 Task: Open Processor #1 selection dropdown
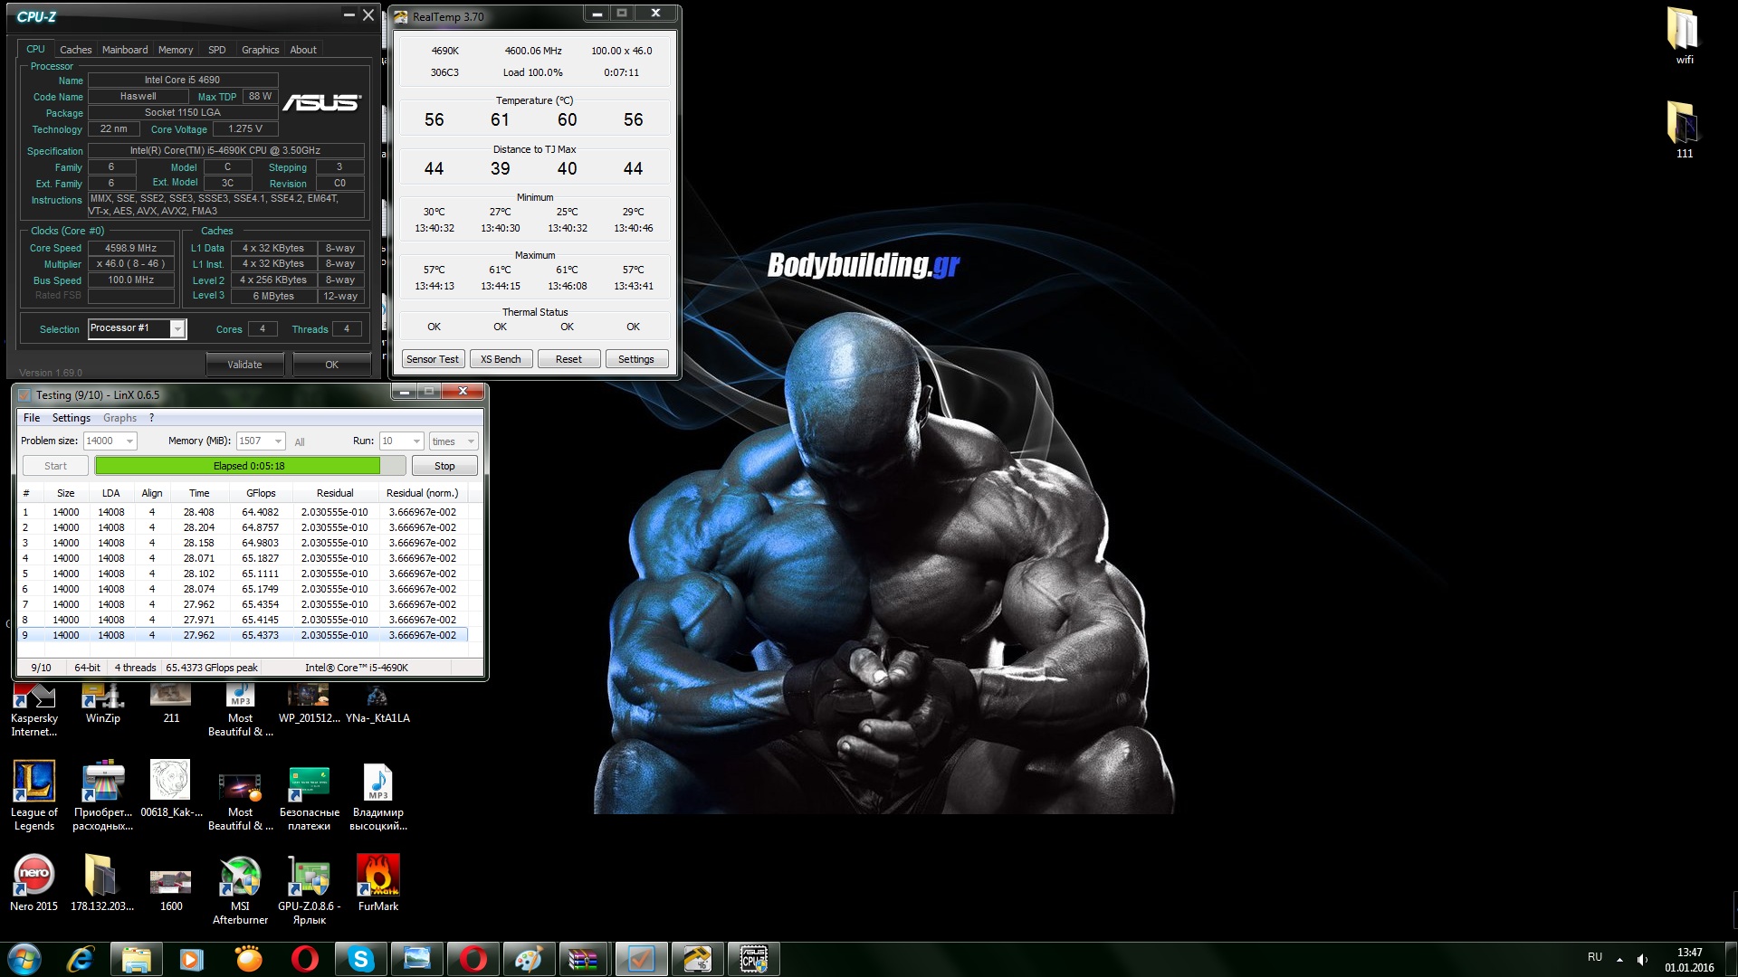point(177,329)
